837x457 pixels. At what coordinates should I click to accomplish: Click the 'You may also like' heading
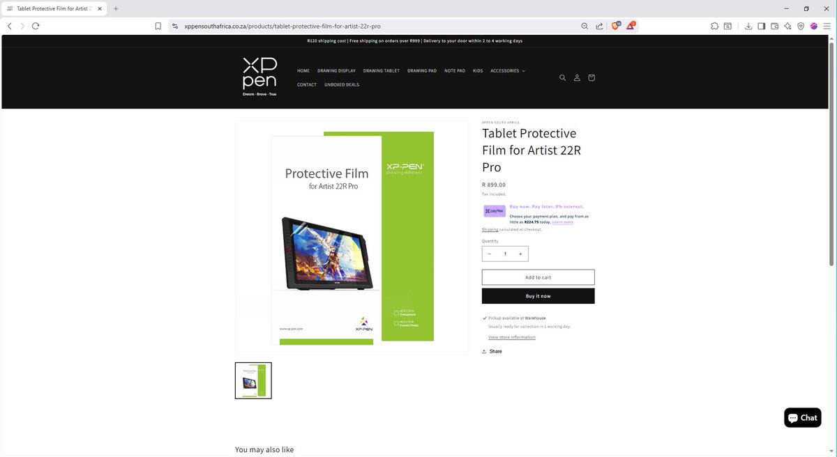[x=264, y=449]
